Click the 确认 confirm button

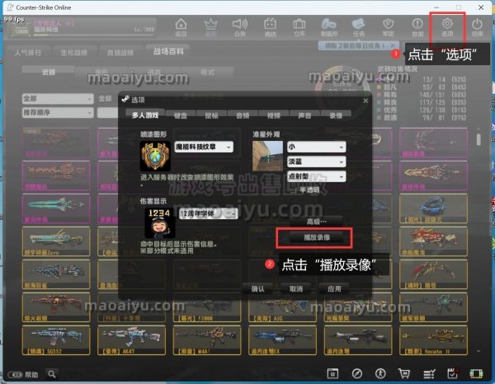tap(257, 288)
